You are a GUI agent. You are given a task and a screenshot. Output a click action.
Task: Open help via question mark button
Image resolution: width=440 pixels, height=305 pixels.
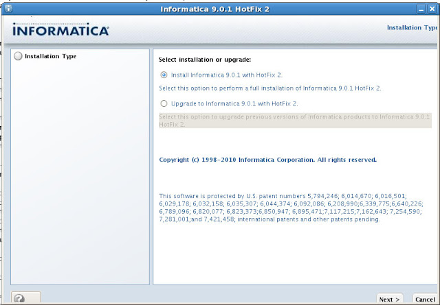[26, 297]
